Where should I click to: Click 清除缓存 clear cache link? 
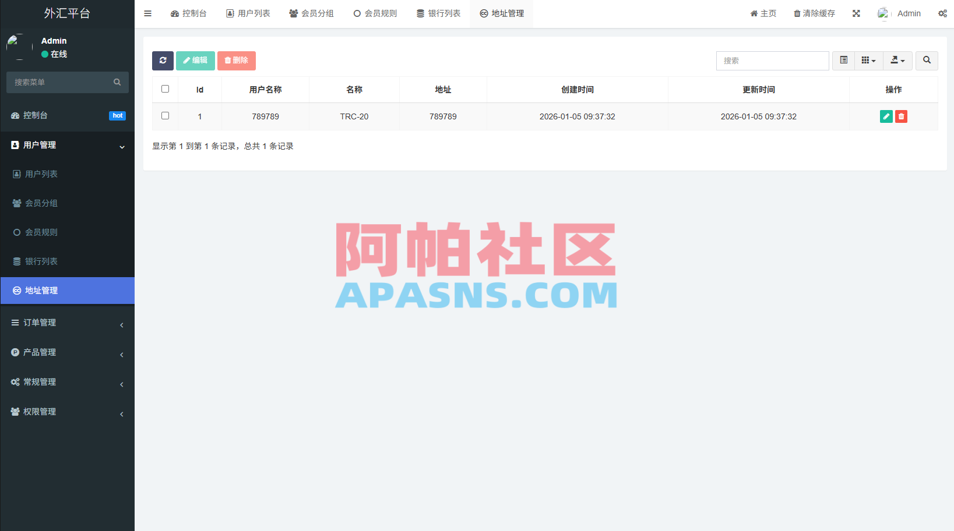[x=814, y=13]
